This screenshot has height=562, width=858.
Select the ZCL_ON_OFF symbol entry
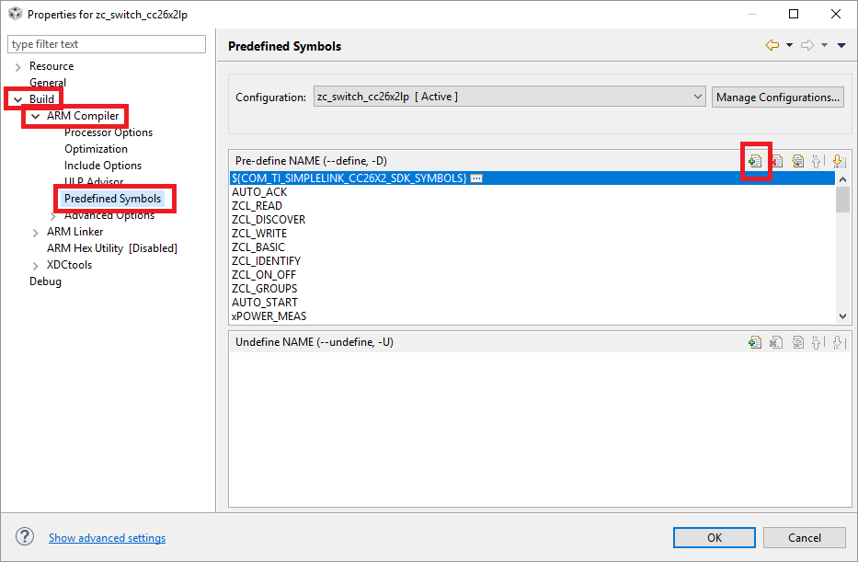(264, 275)
